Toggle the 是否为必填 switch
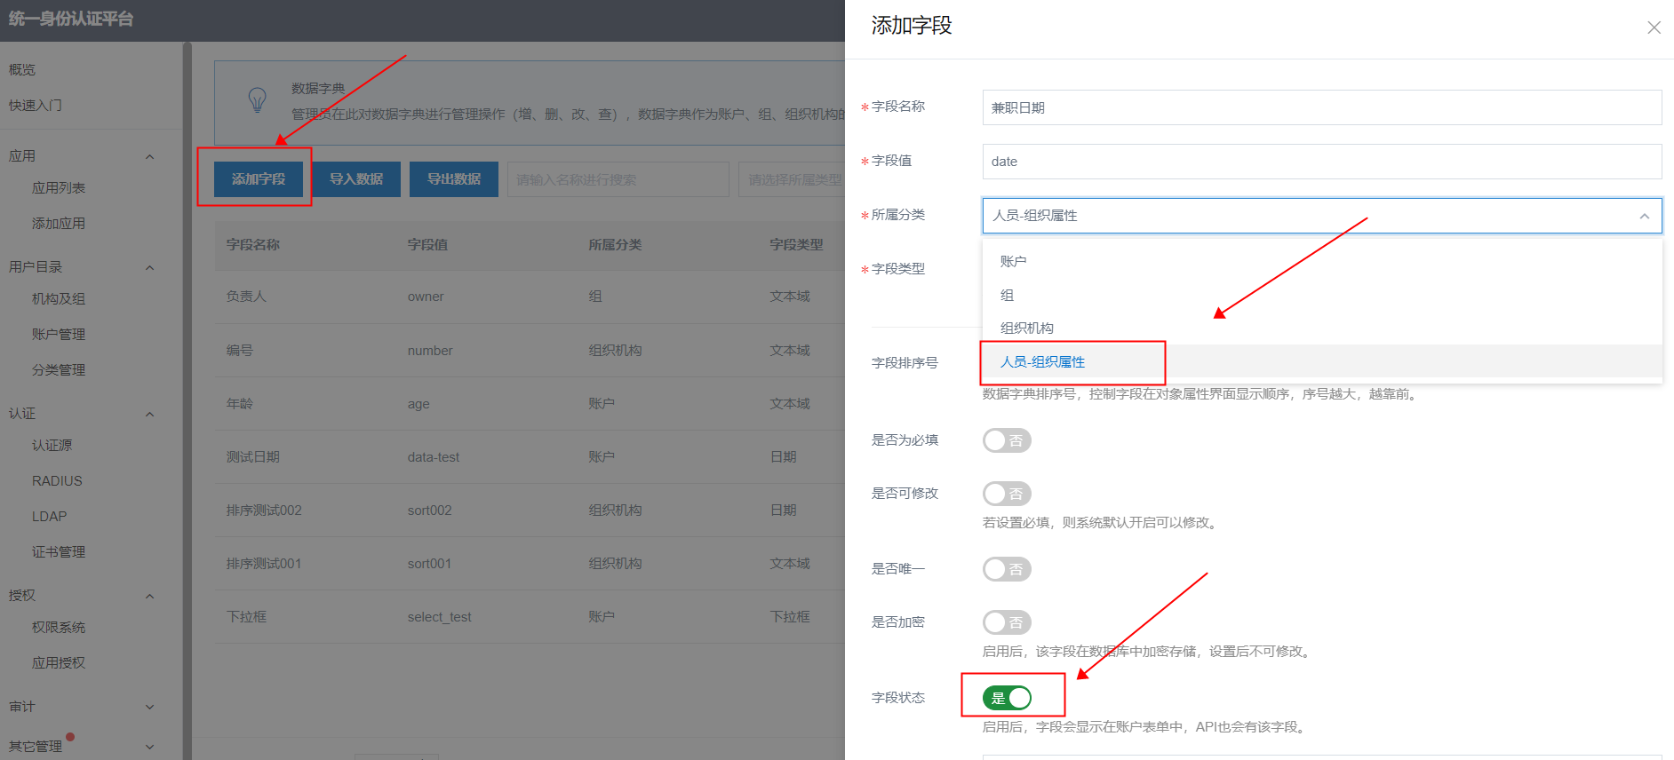This screenshot has height=760, width=1674. [x=1006, y=440]
